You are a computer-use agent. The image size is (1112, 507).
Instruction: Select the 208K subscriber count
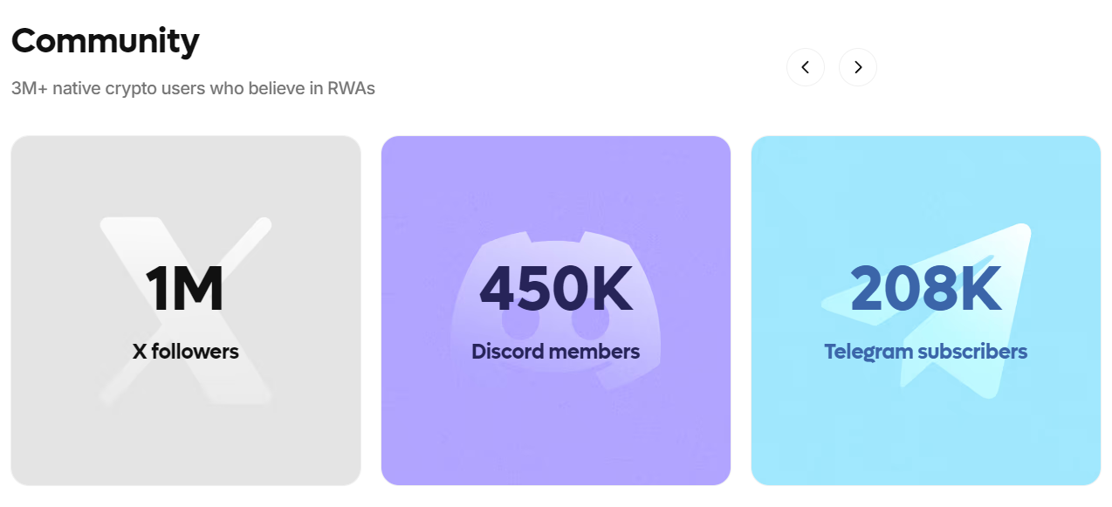coord(925,289)
